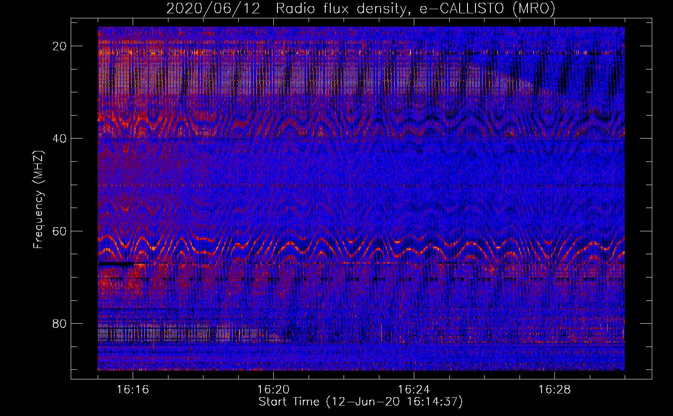Viewport: 673px width, 416px height.
Task: Select the 40 MHz y-axis tick label
Action: click(x=59, y=139)
